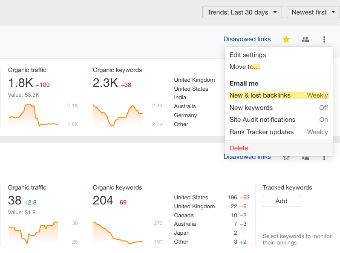Open the three-dot menu in first project
This screenshot has width=340, height=253.
click(x=324, y=39)
